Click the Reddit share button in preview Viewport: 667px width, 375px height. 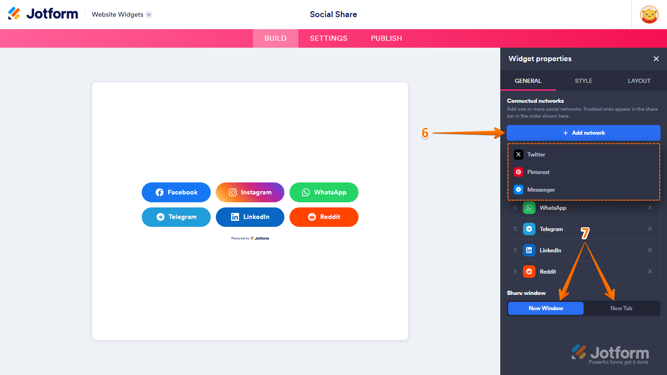(x=324, y=217)
